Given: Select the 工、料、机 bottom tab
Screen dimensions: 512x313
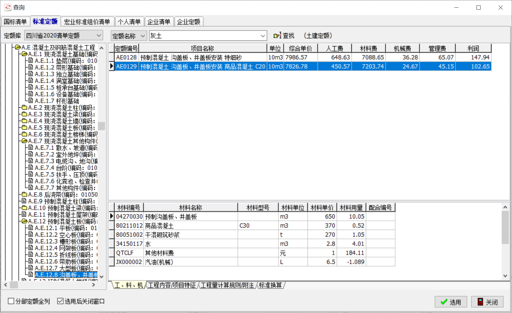Looking at the screenshot, I should click(x=128, y=285).
